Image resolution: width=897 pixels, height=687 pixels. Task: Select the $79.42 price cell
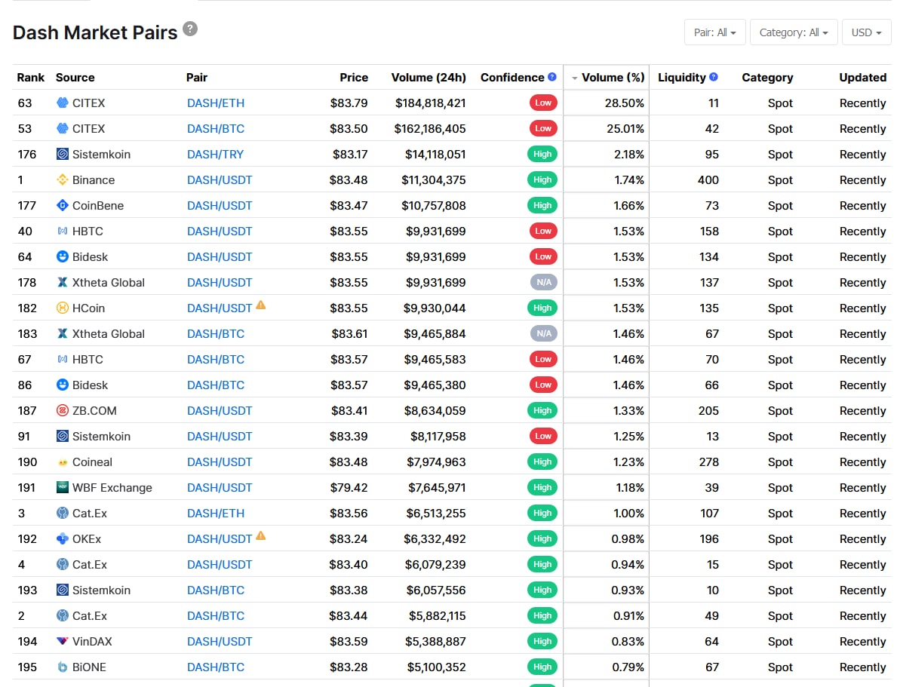pos(349,487)
